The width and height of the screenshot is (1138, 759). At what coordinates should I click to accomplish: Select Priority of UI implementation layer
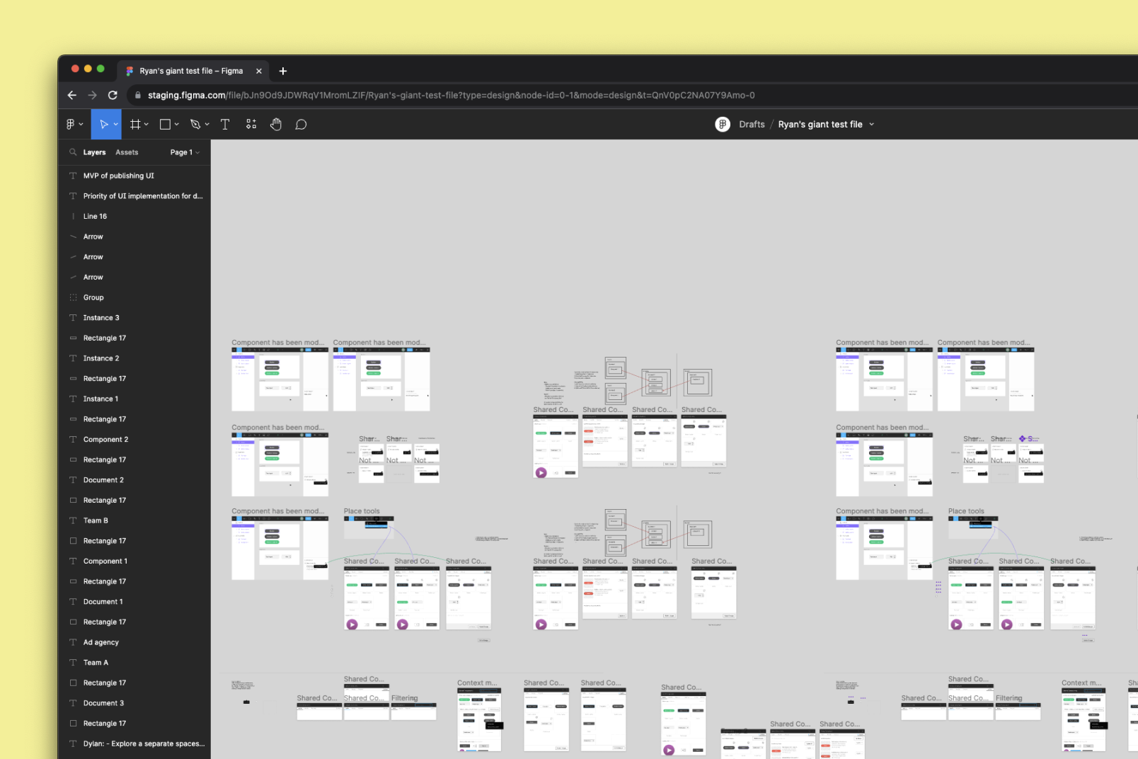pos(143,196)
